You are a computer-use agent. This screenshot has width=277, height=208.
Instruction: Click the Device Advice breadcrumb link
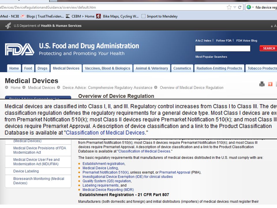(x=107, y=88)
